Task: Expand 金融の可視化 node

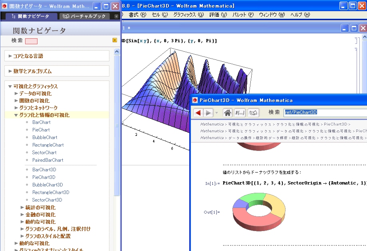Action: [22, 215]
